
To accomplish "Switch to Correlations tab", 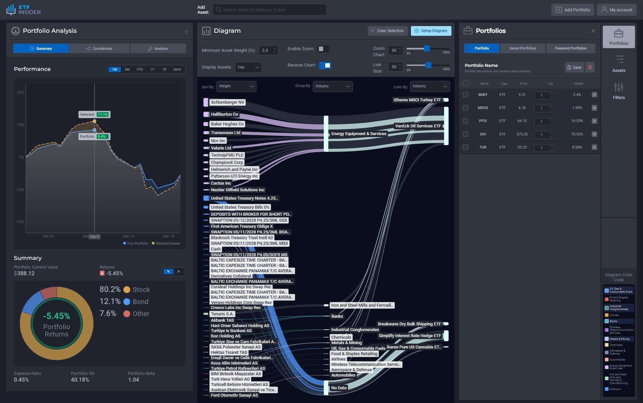I will pos(99,48).
